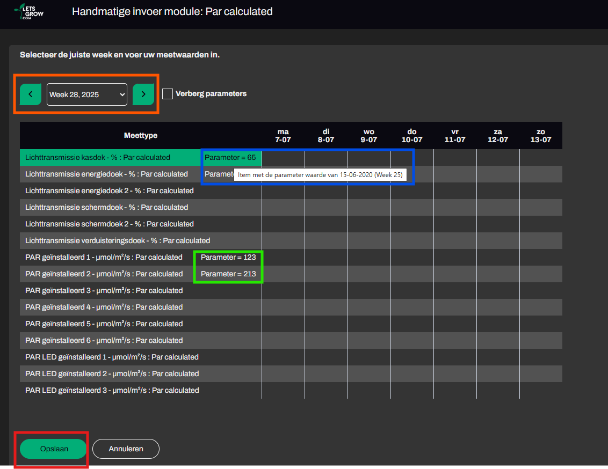The image size is (608, 469).
Task: Go to previous week with left arrow
Action: (x=31, y=94)
